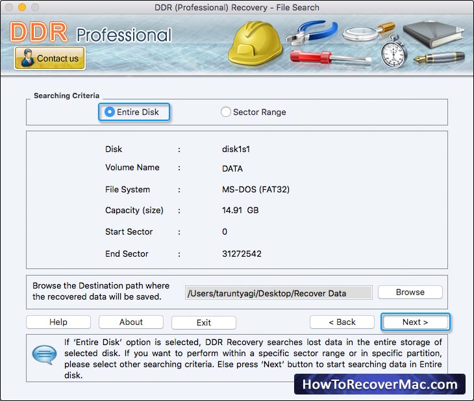This screenshot has height=401, width=474.
Task: Go back with the < Back button
Action: (x=342, y=322)
